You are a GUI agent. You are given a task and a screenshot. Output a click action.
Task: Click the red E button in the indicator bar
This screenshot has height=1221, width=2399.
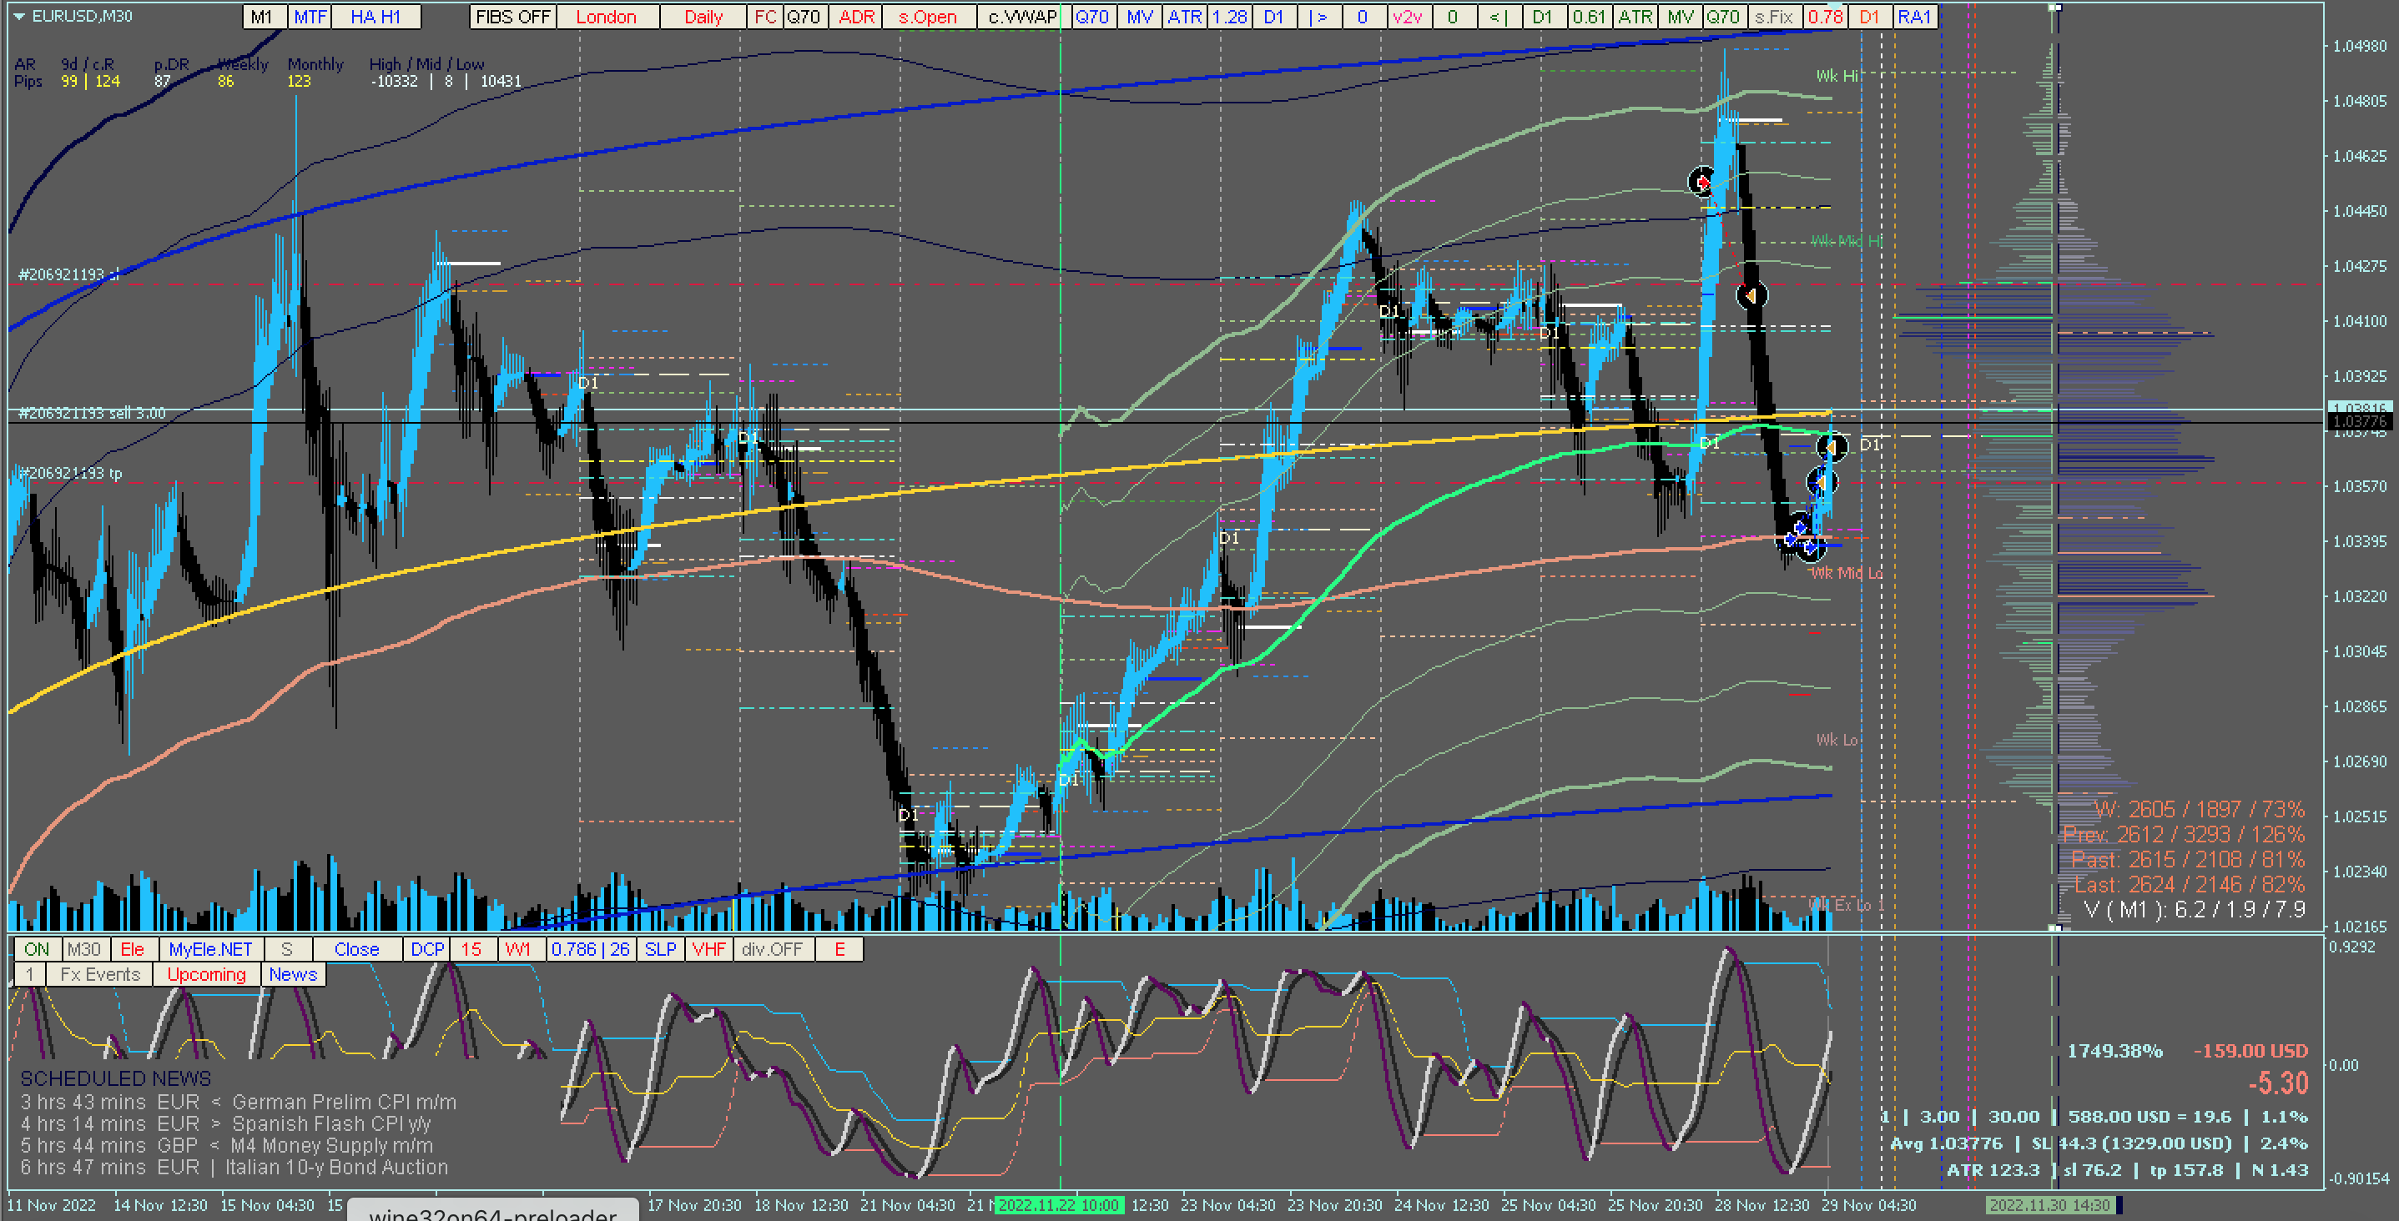[x=839, y=949]
